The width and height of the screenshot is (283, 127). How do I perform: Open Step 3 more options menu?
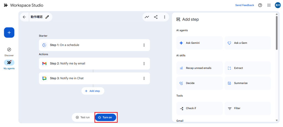point(144,78)
